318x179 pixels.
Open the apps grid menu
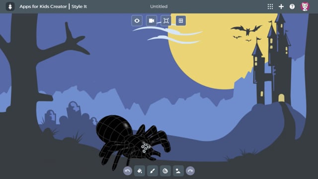[270, 6]
